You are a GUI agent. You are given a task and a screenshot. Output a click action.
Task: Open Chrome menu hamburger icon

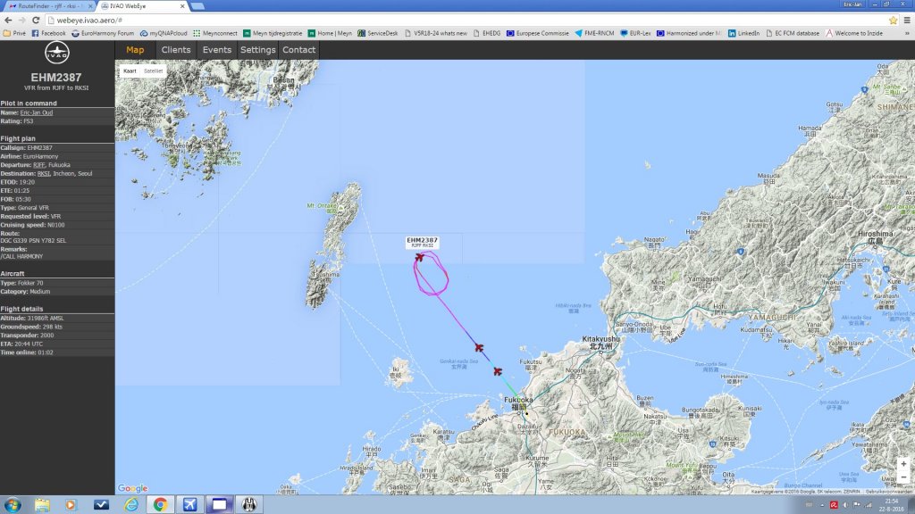(906, 20)
